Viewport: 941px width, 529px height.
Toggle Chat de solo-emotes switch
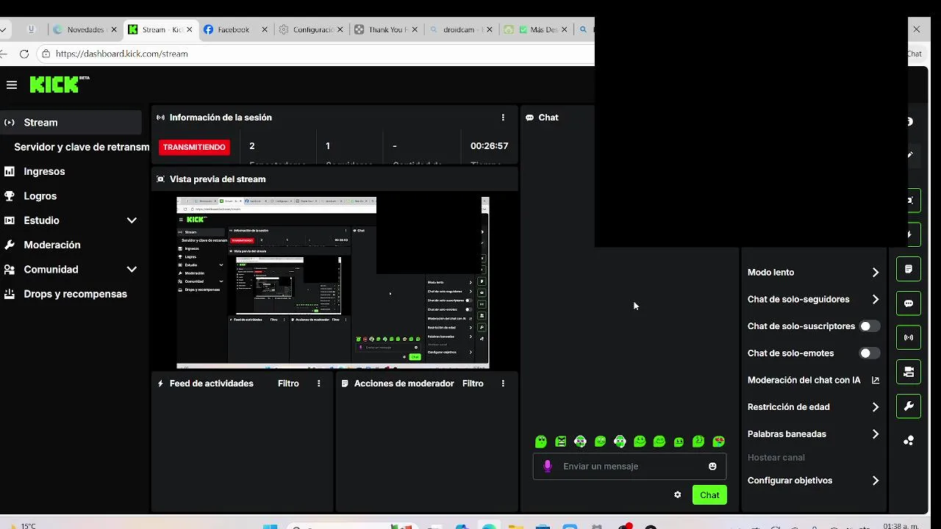point(870,353)
